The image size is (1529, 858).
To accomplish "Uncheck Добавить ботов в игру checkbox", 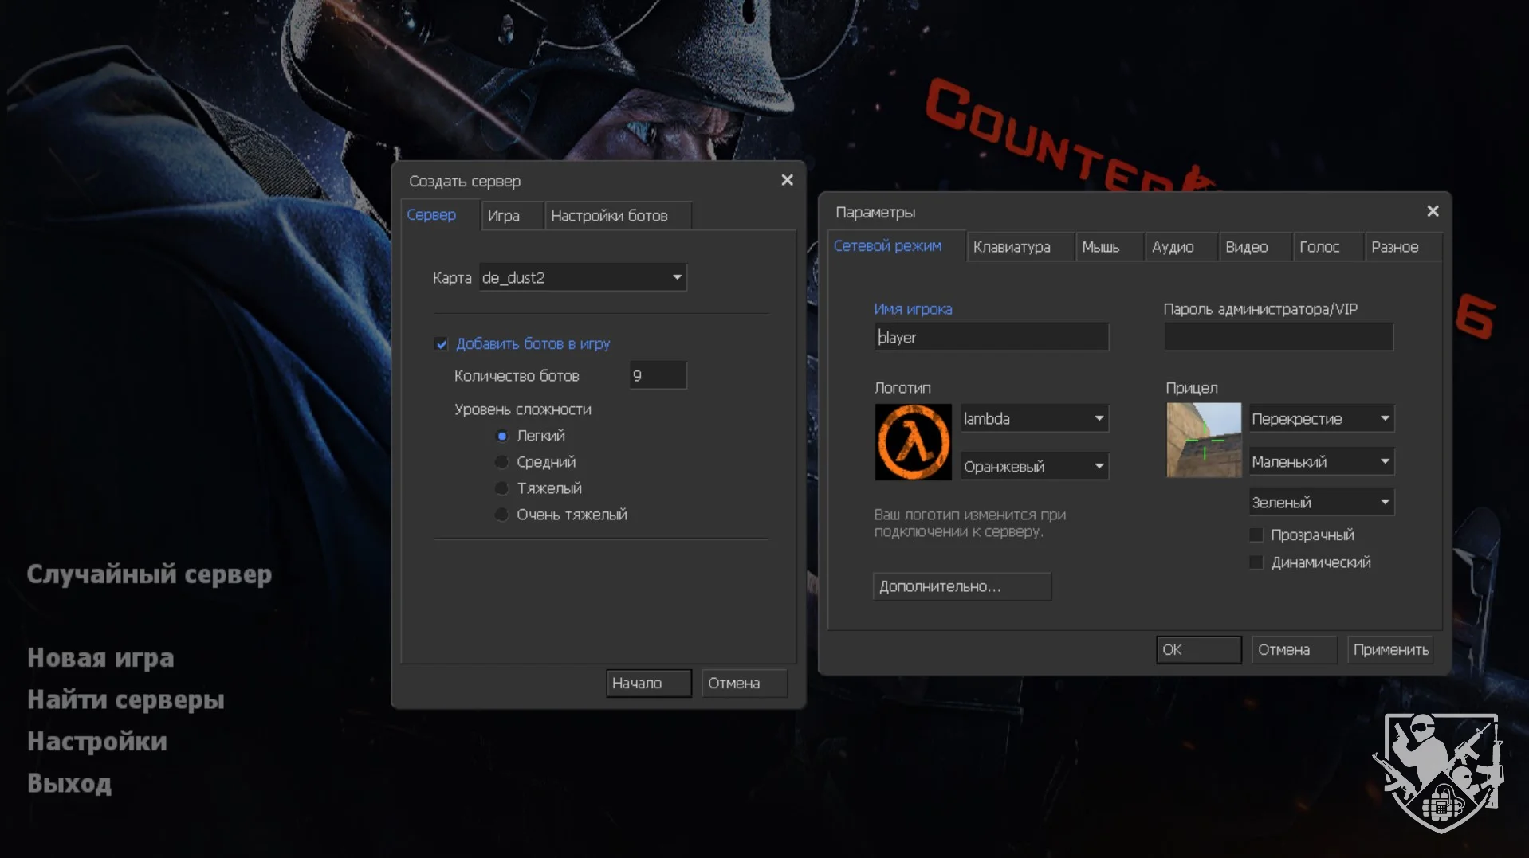I will point(442,344).
